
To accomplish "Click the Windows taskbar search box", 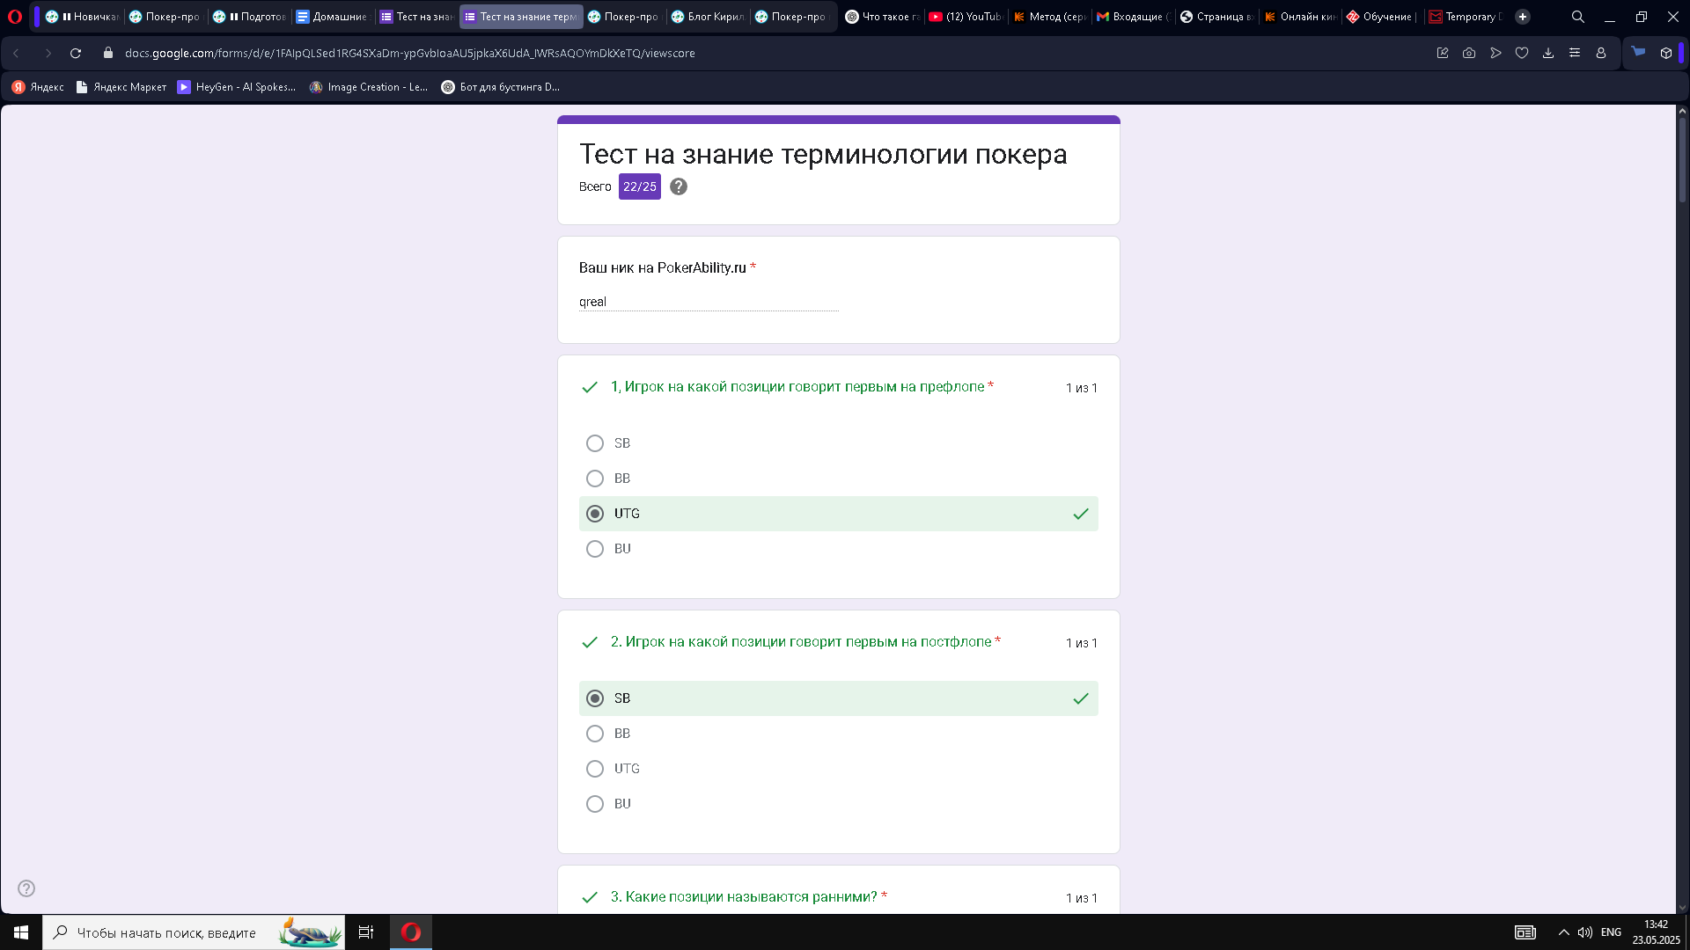I will (194, 932).
